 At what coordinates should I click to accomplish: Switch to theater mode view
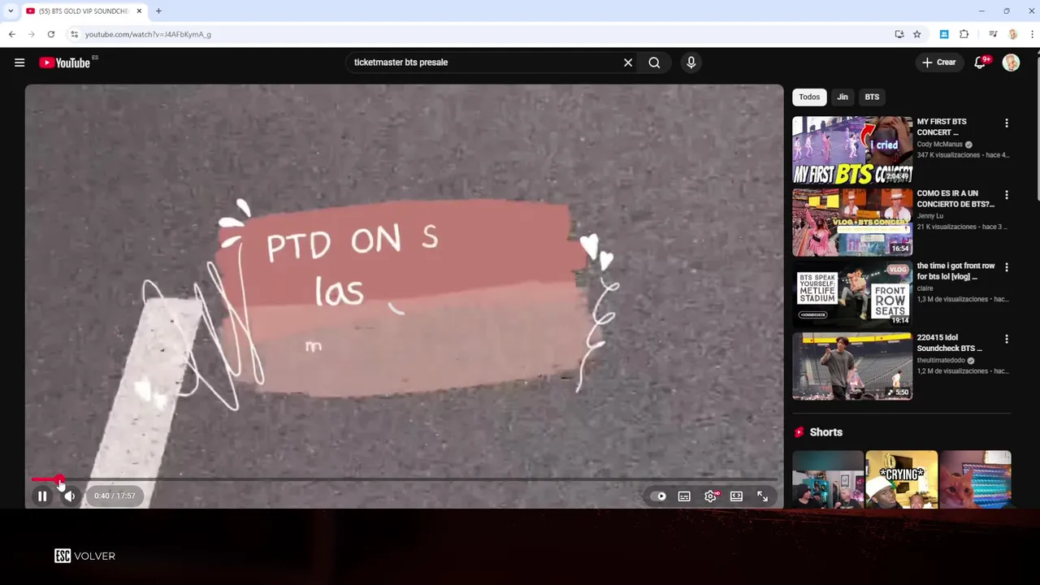coord(736,496)
